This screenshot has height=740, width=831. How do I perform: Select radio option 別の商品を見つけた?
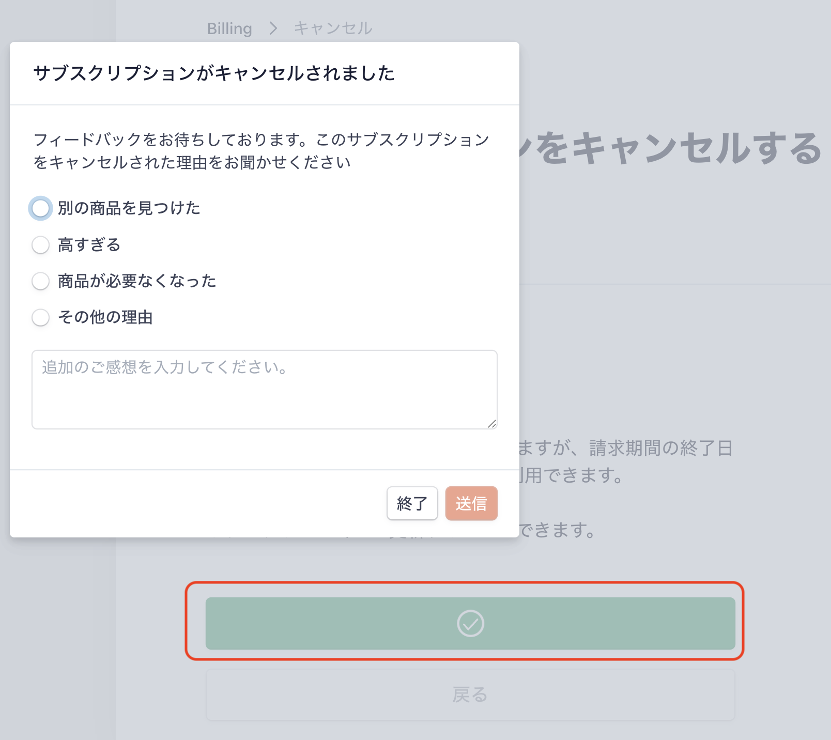(40, 208)
